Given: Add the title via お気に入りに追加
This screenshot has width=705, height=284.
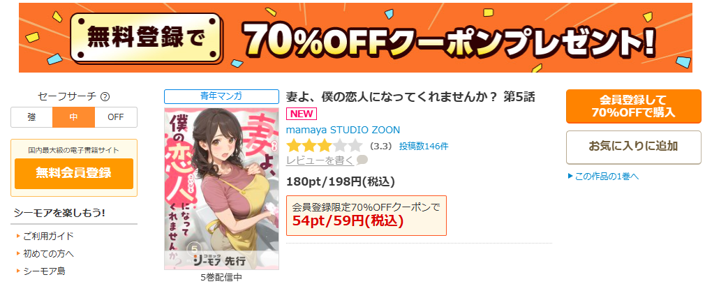Looking at the screenshot, I should (x=634, y=147).
